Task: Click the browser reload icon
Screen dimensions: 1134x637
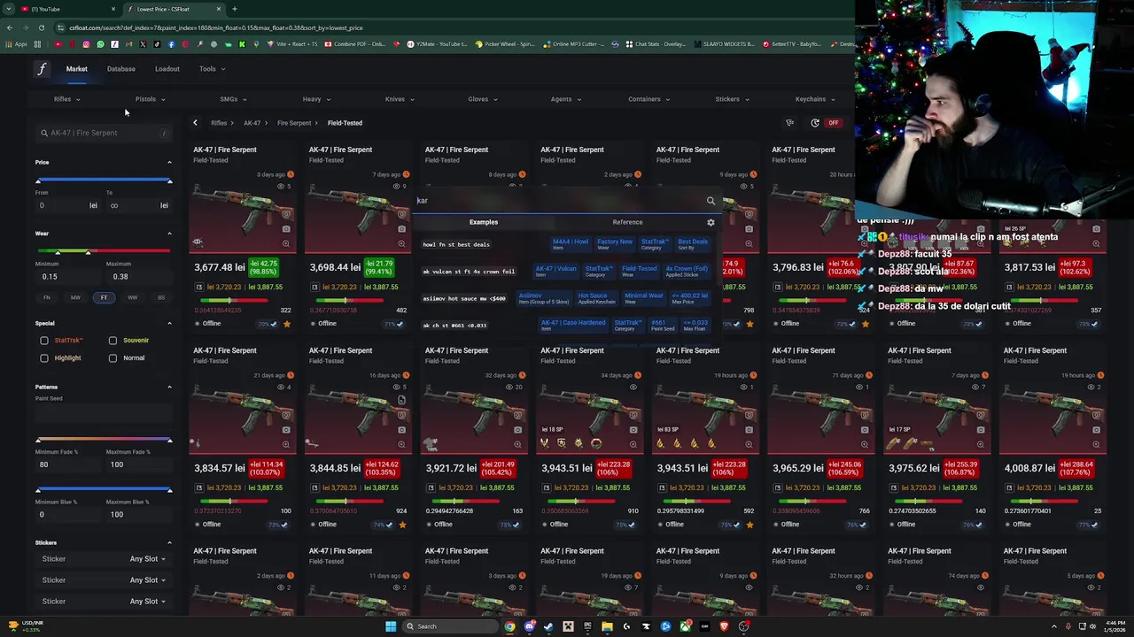Action: click(x=41, y=27)
